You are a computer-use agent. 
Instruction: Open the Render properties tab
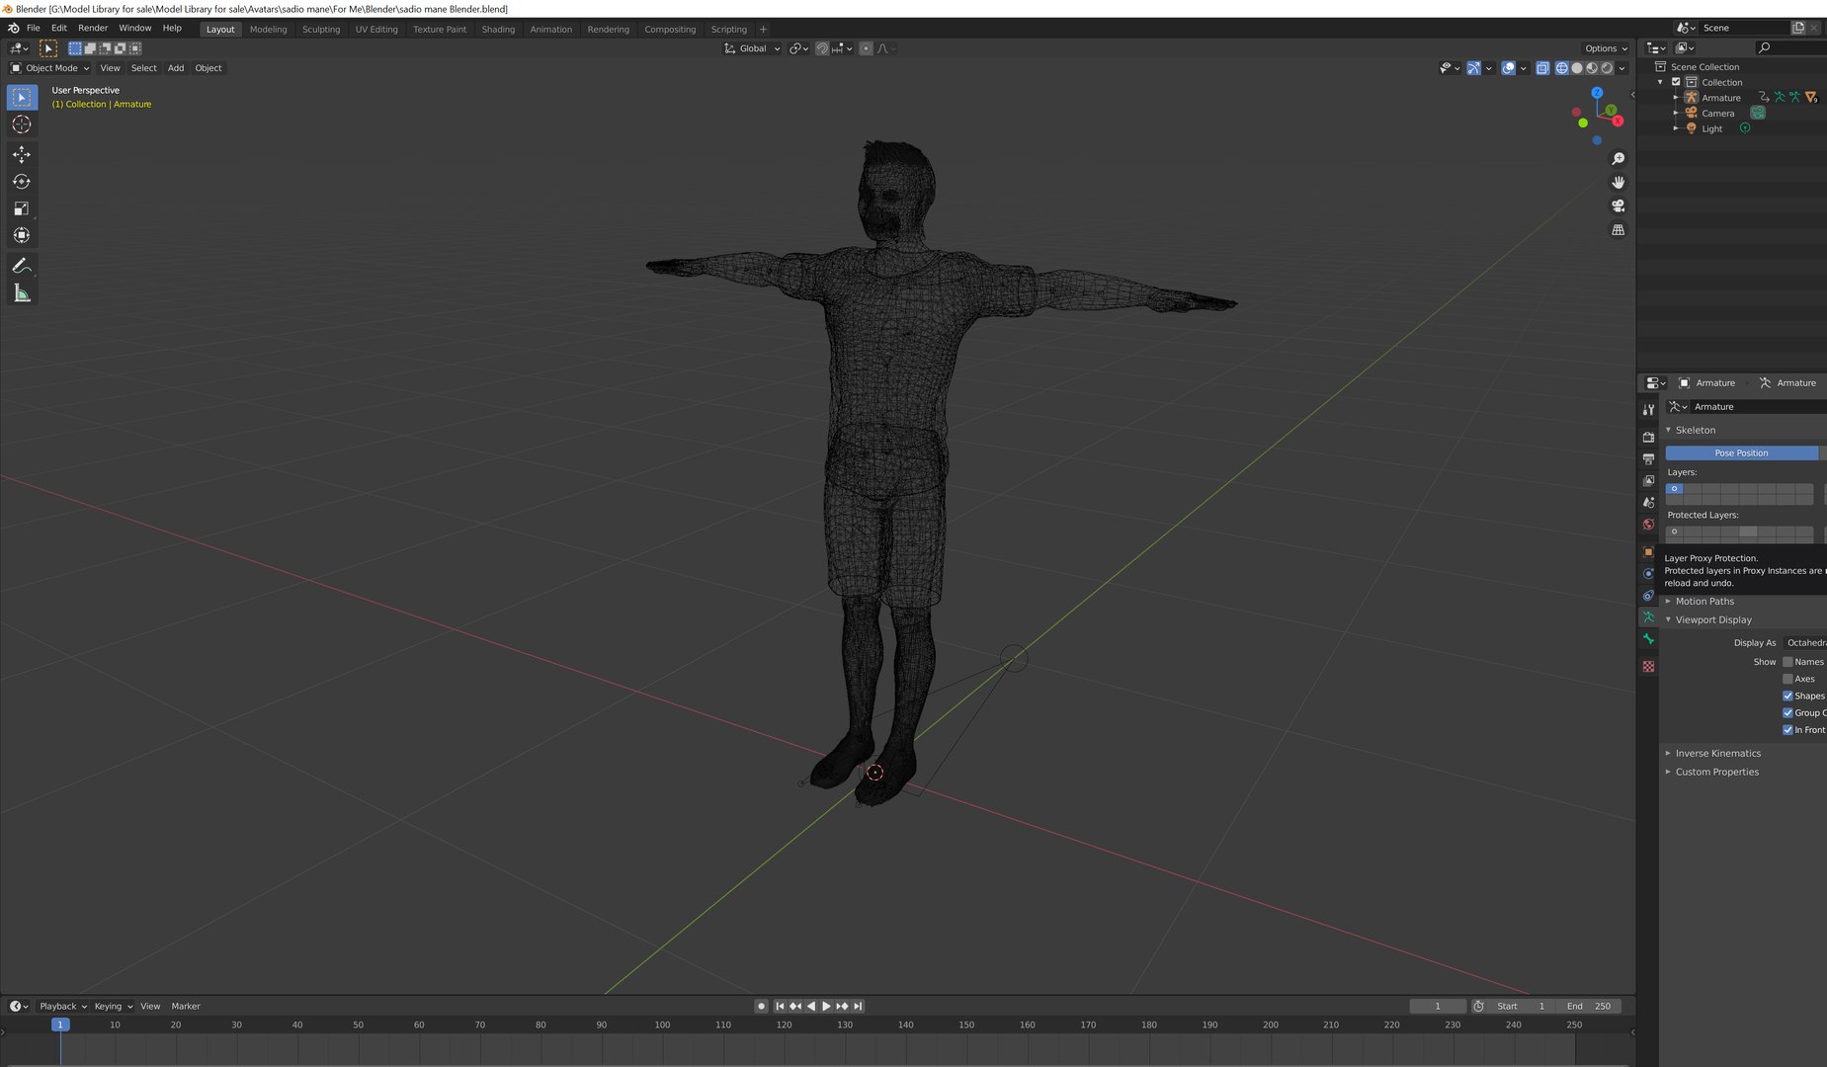pos(1648,437)
